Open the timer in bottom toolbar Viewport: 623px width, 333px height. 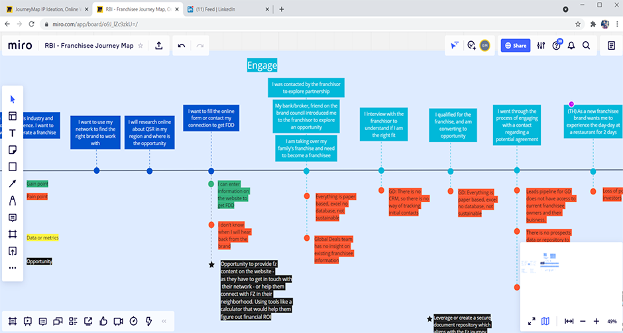tap(133, 321)
